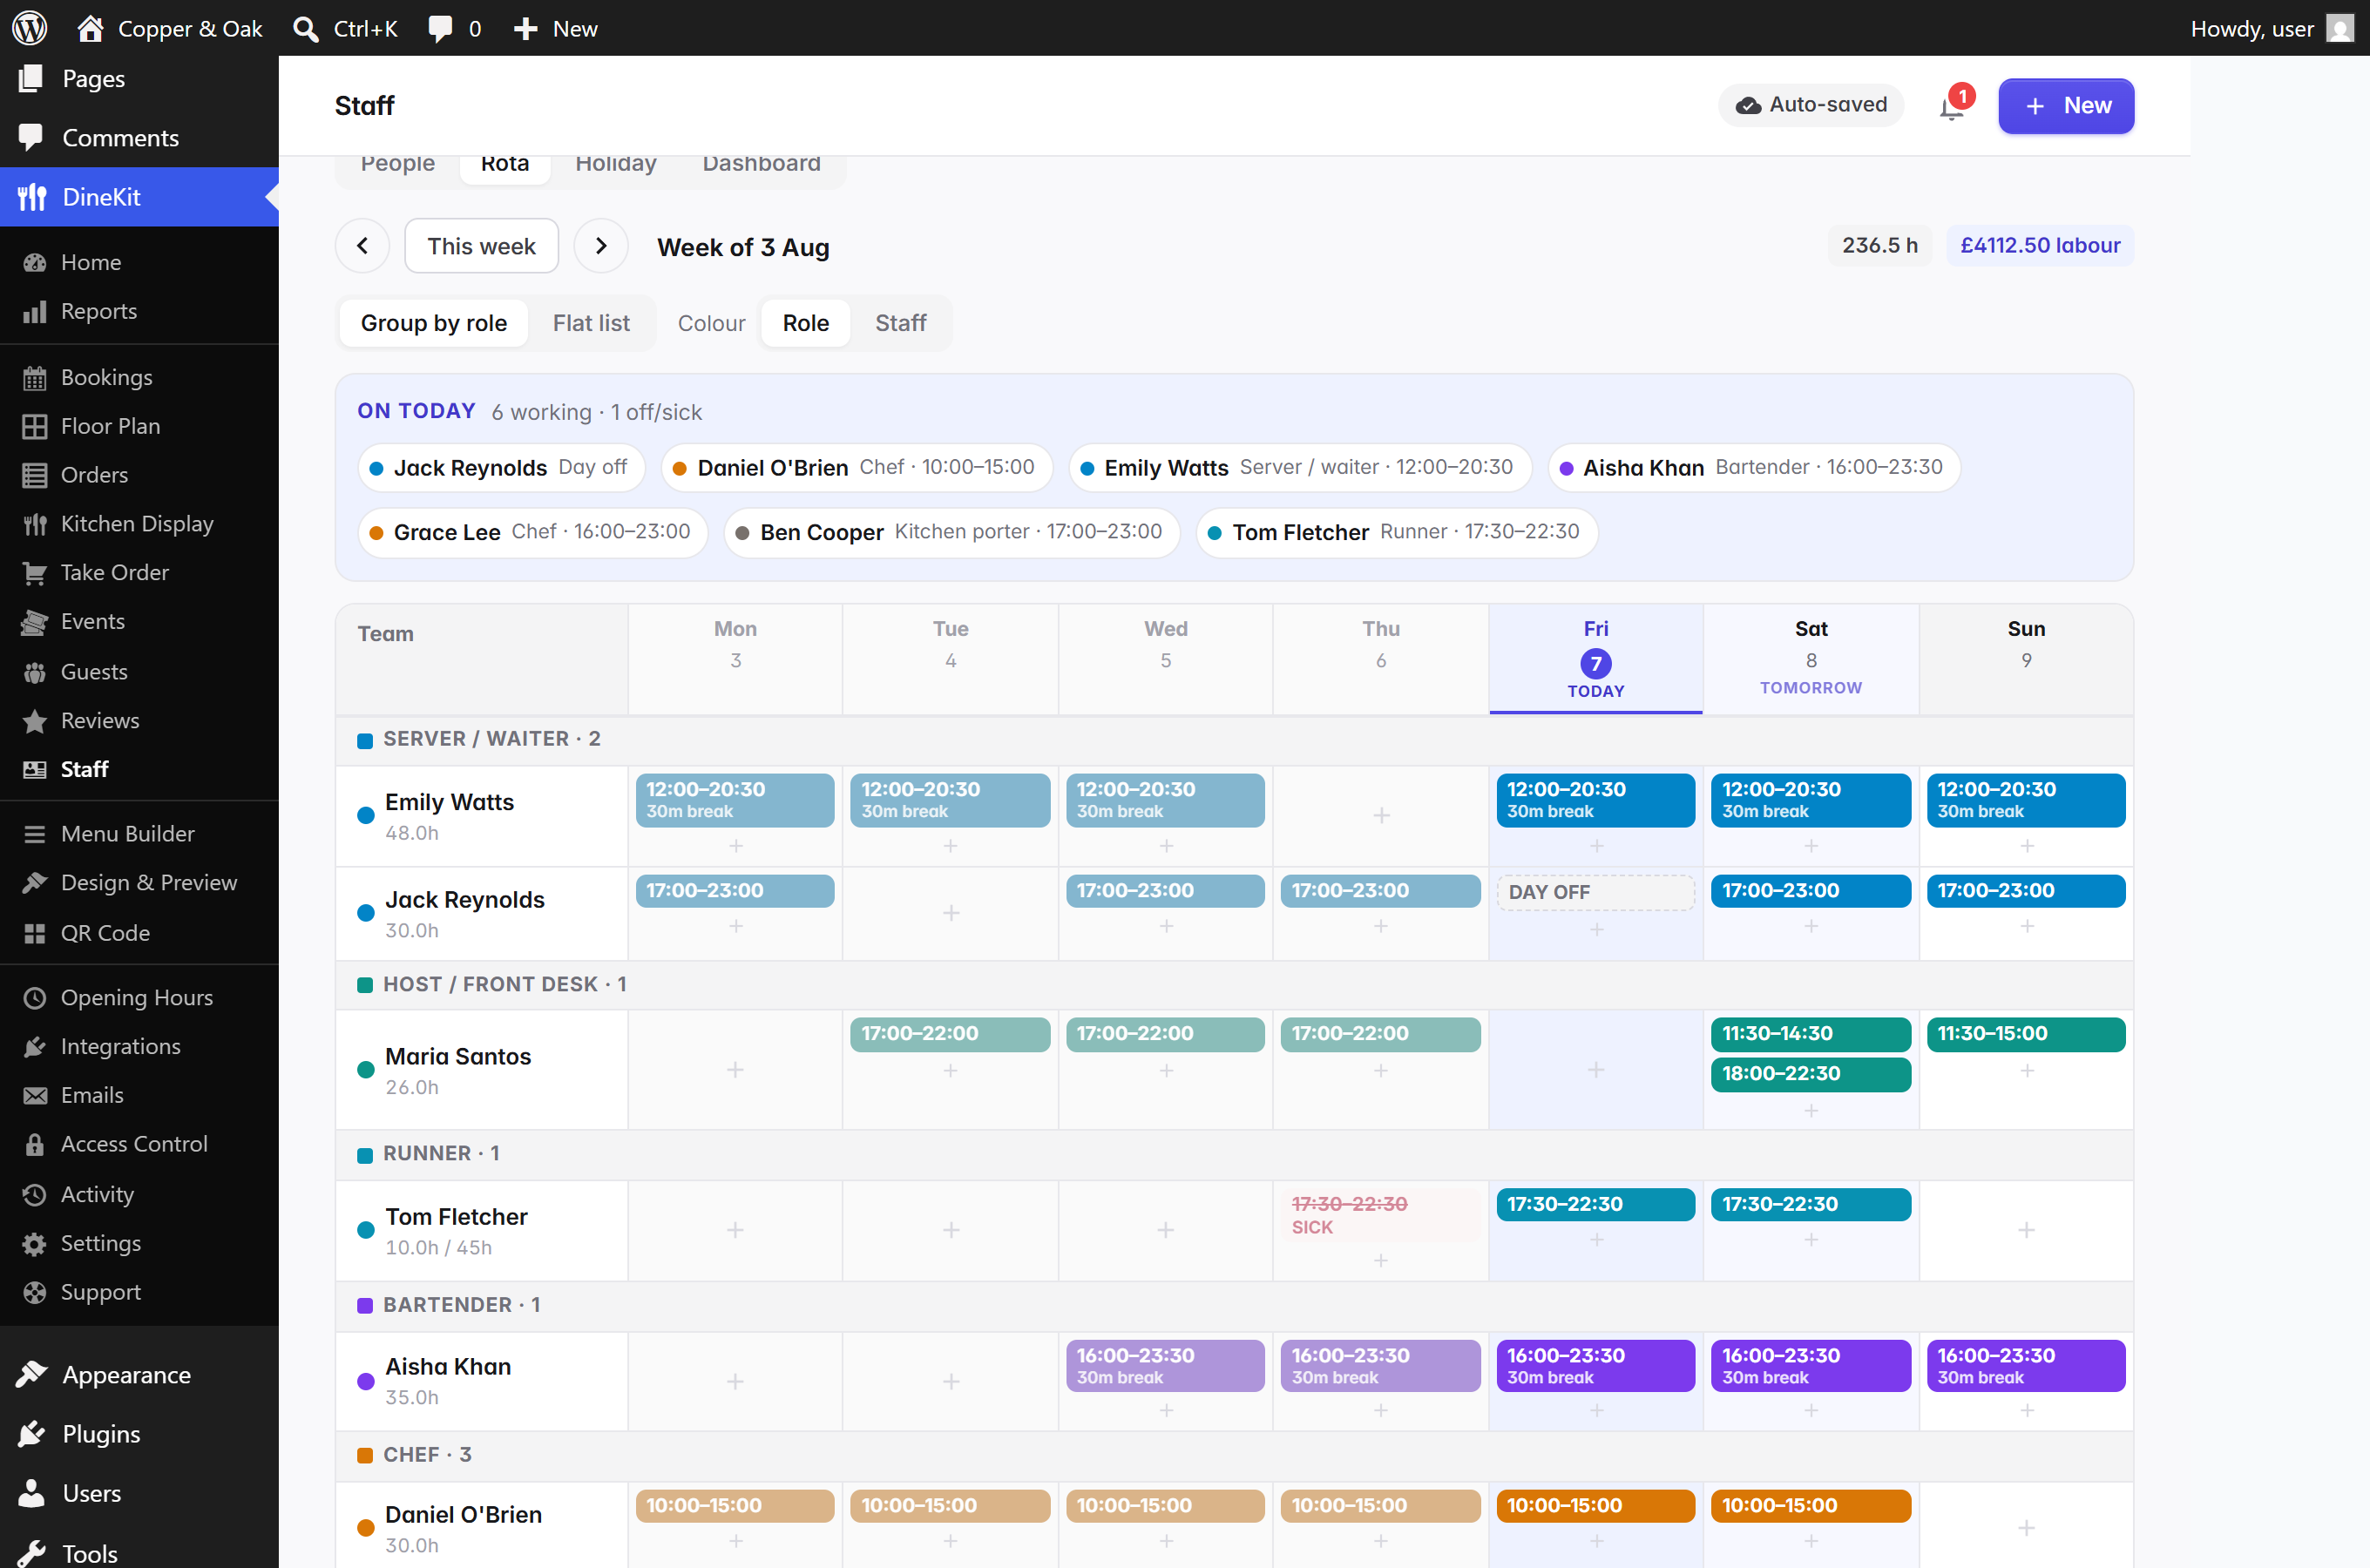
Task: Click the notifications bell icon
Action: pyautogui.click(x=1951, y=106)
